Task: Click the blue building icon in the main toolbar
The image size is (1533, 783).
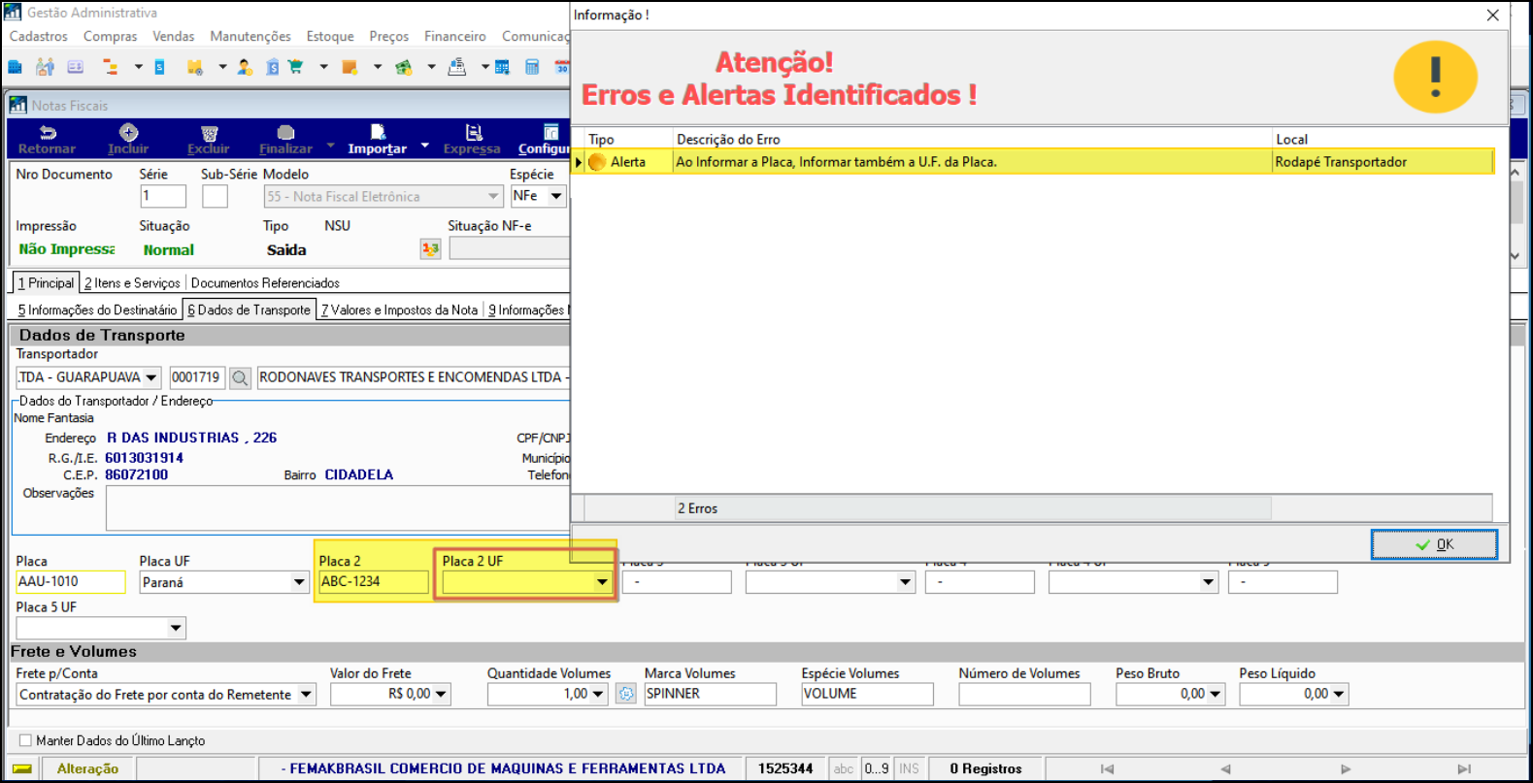Action: click(15, 67)
